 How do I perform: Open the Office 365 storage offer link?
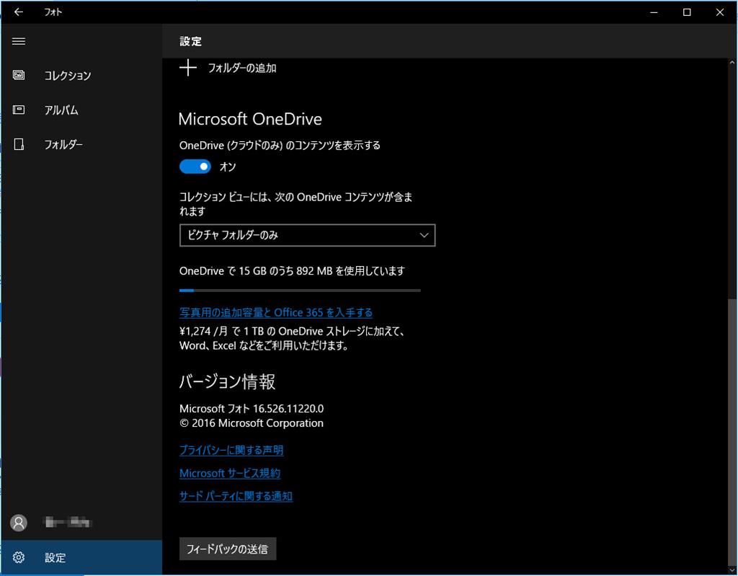tap(276, 312)
